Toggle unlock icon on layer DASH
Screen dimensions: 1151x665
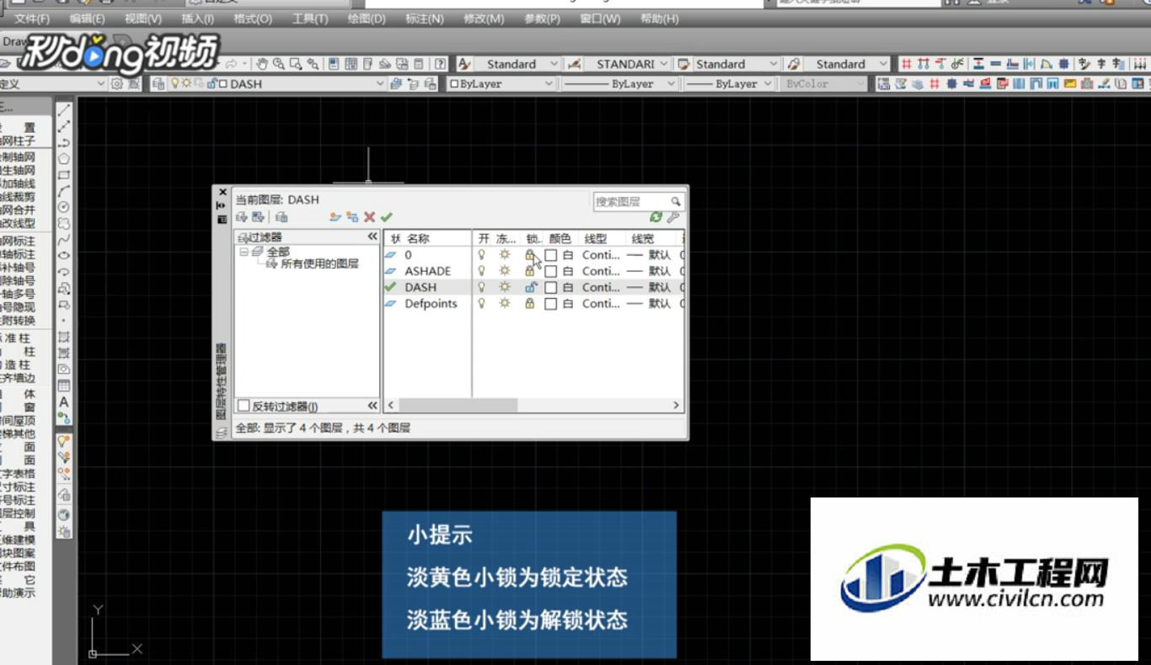(531, 287)
